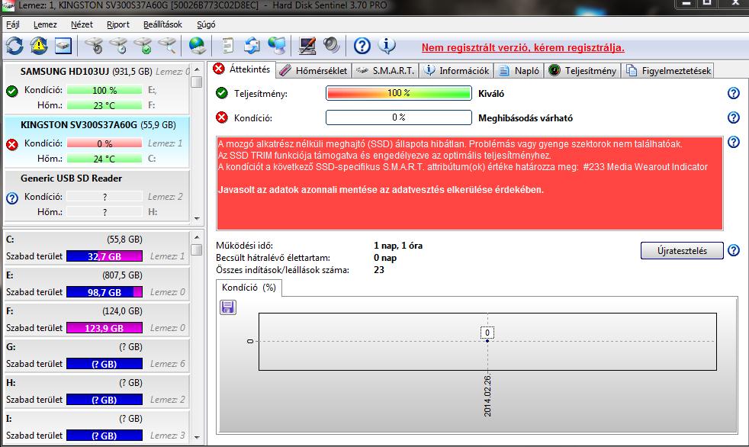Select the Generic USB SD Reader entry
Image resolution: width=749 pixels, height=447 pixels.
97,195
